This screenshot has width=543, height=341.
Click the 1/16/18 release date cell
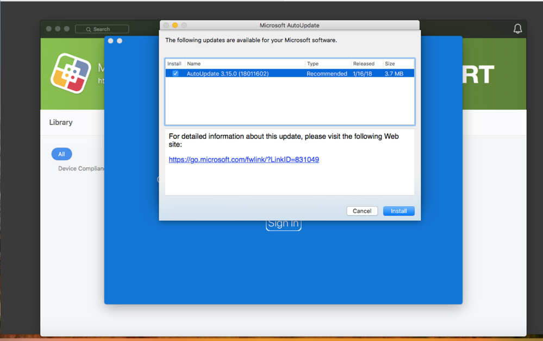[x=362, y=73]
